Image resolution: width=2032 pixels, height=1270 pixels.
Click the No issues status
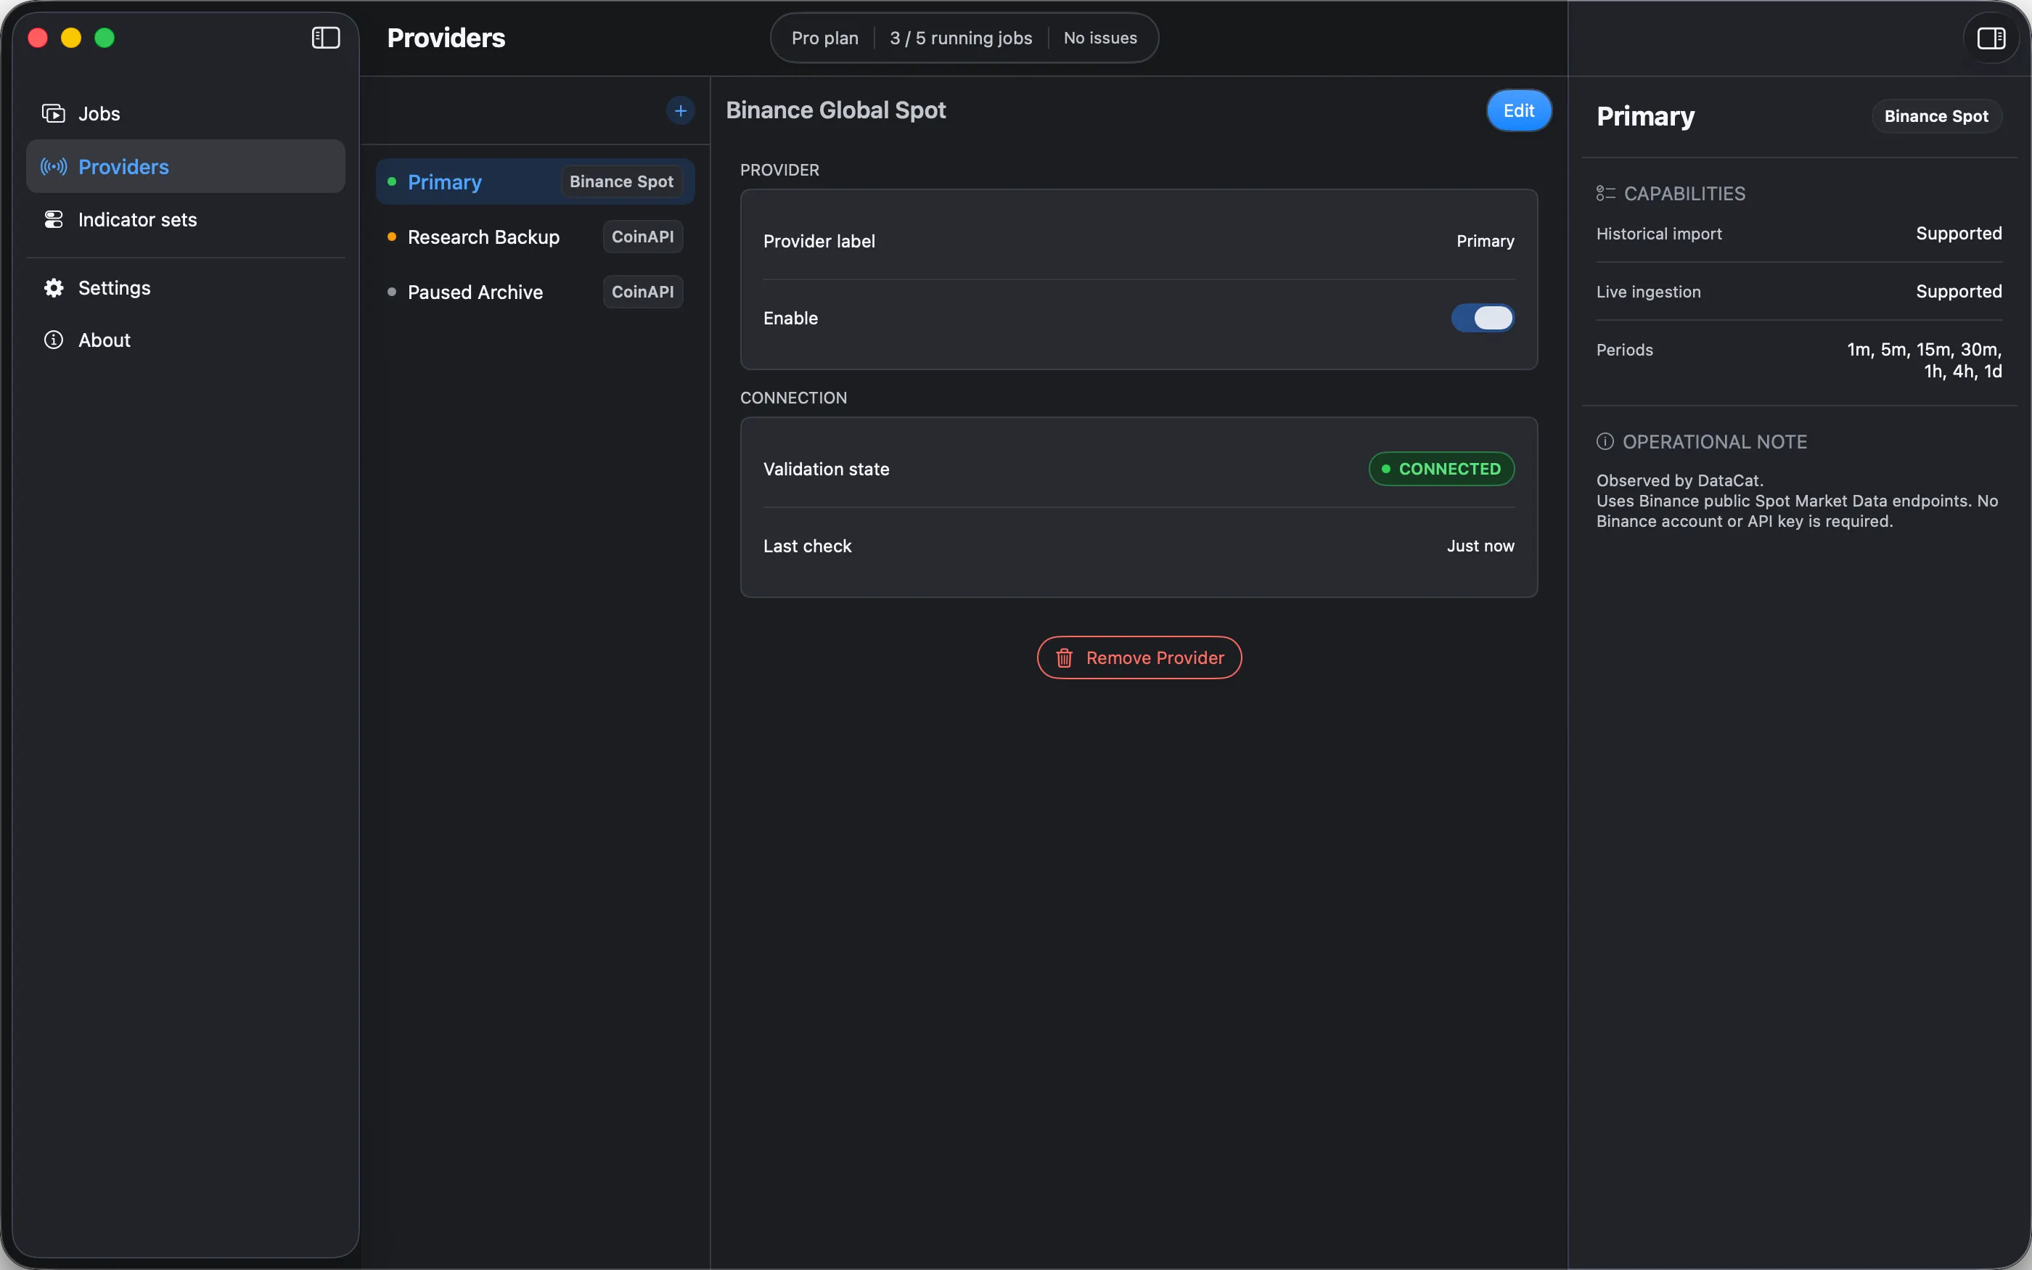coord(1100,38)
